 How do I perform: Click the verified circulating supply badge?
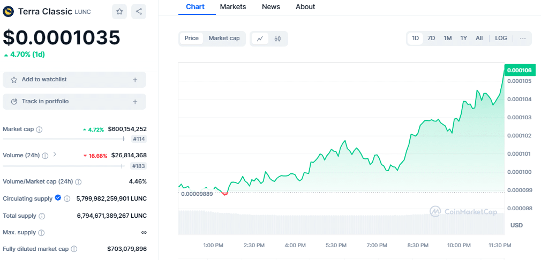pos(58,197)
